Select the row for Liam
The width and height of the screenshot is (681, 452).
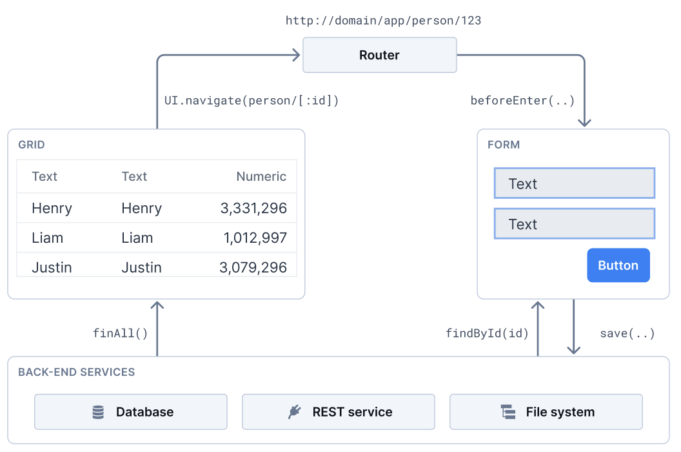pos(155,238)
